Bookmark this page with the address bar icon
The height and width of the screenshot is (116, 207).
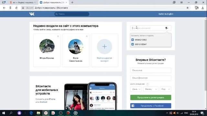pyautogui.click(x=188, y=8)
